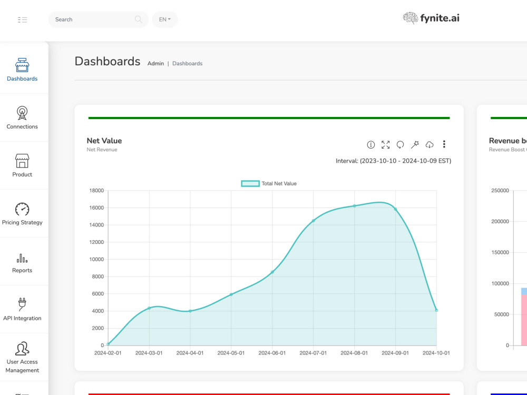Select the 2024-06-01 data point
Image resolution: width=527 pixels, height=395 pixels.
[272, 272]
